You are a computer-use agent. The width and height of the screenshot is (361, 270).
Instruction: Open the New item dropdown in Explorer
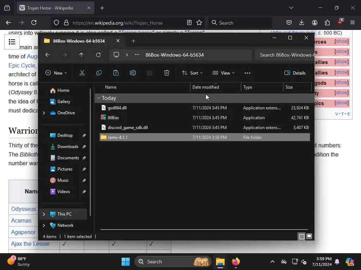[56, 73]
